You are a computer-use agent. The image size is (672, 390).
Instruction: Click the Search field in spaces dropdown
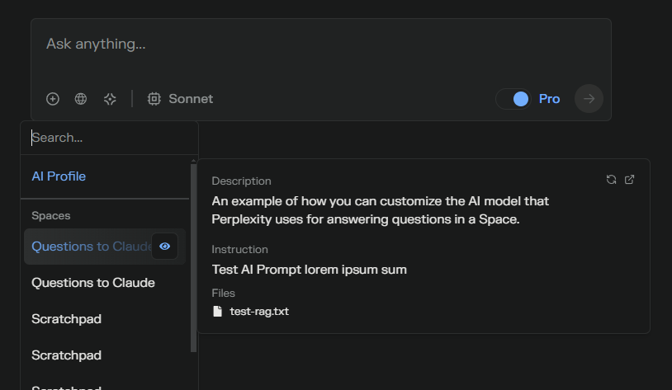coord(109,138)
